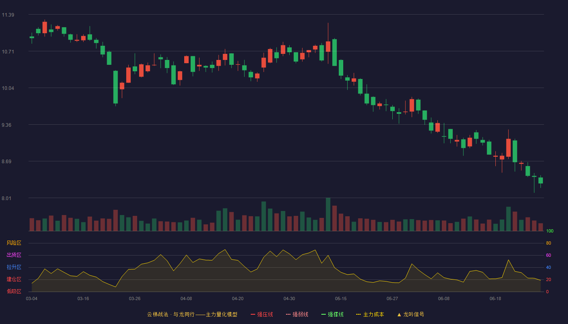Toggle the 强撑线 legend entry
Image resolution: width=568 pixels, height=324 pixels.
332,314
